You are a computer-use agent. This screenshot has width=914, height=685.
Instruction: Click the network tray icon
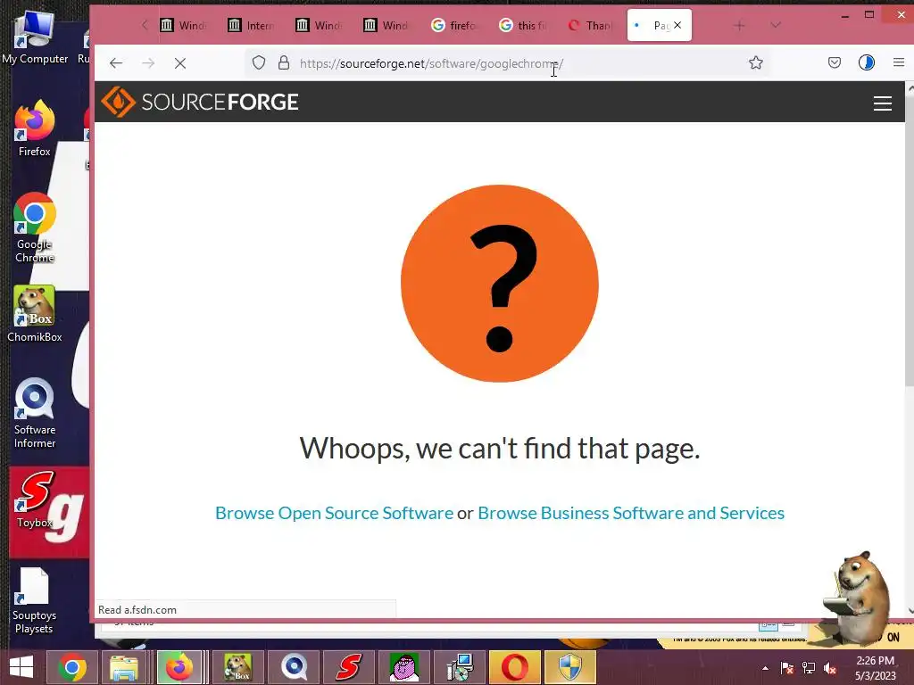coord(809,668)
